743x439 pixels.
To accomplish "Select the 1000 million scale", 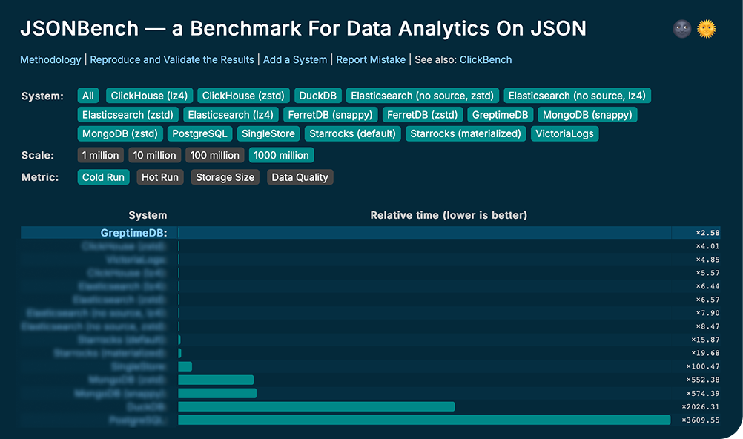I will click(281, 156).
